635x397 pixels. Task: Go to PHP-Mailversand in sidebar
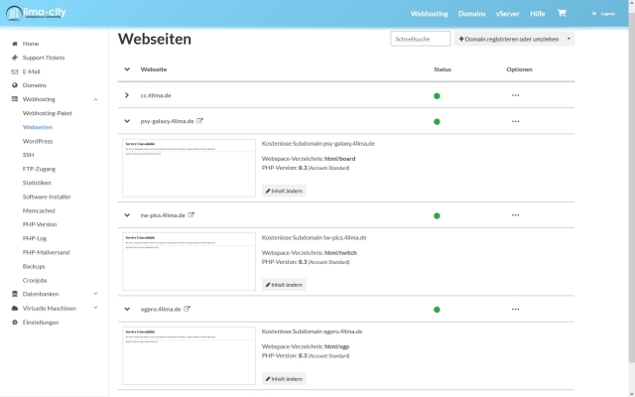47,252
